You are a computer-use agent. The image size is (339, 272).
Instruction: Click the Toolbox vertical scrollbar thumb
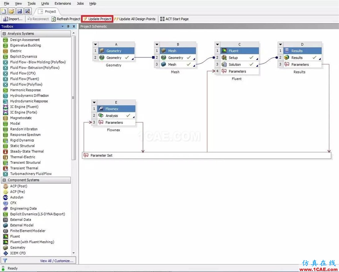pos(73,98)
